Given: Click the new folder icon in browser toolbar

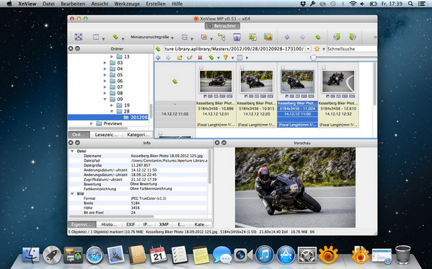Looking at the screenshot, I should (180, 58).
